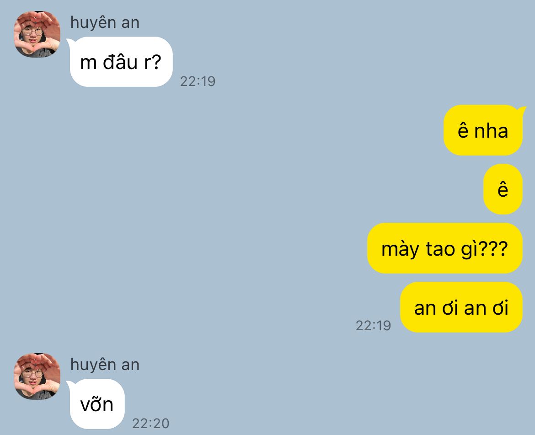
Task: Tap the sender name above 'm đâu r?'
Action: (x=105, y=23)
